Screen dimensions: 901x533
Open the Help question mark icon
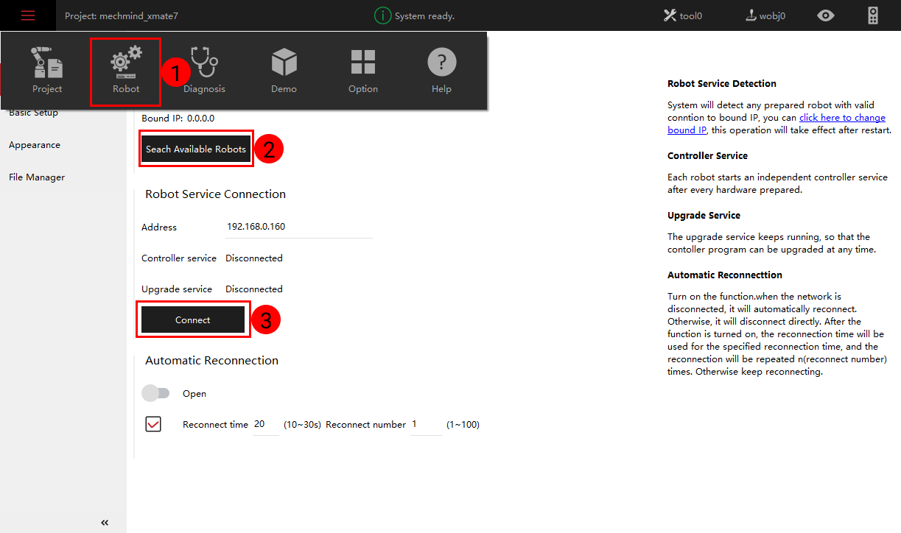(x=441, y=70)
